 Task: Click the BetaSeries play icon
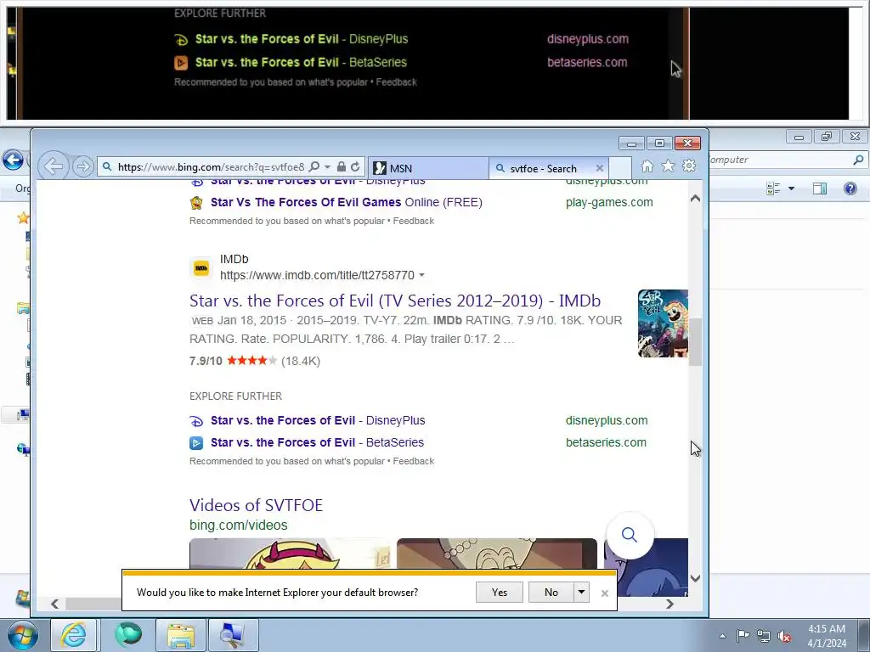196,443
